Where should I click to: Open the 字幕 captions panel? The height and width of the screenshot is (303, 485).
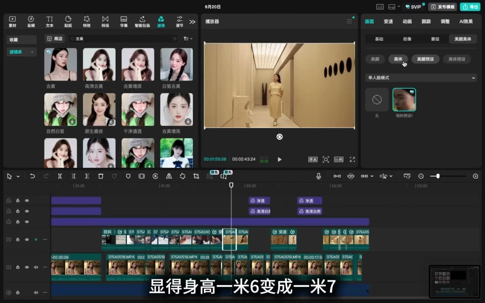tap(124, 21)
